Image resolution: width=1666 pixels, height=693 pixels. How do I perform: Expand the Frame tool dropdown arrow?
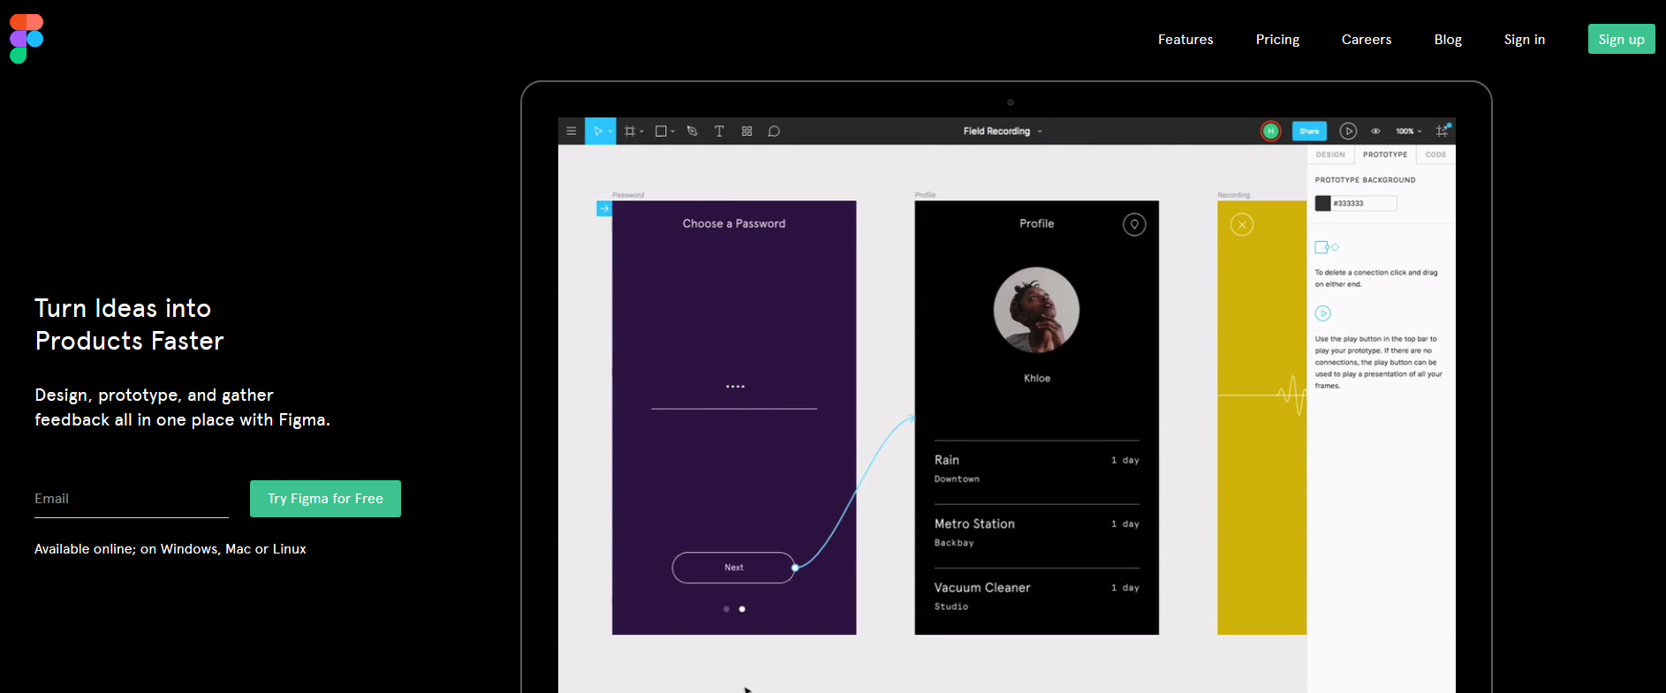[642, 132]
